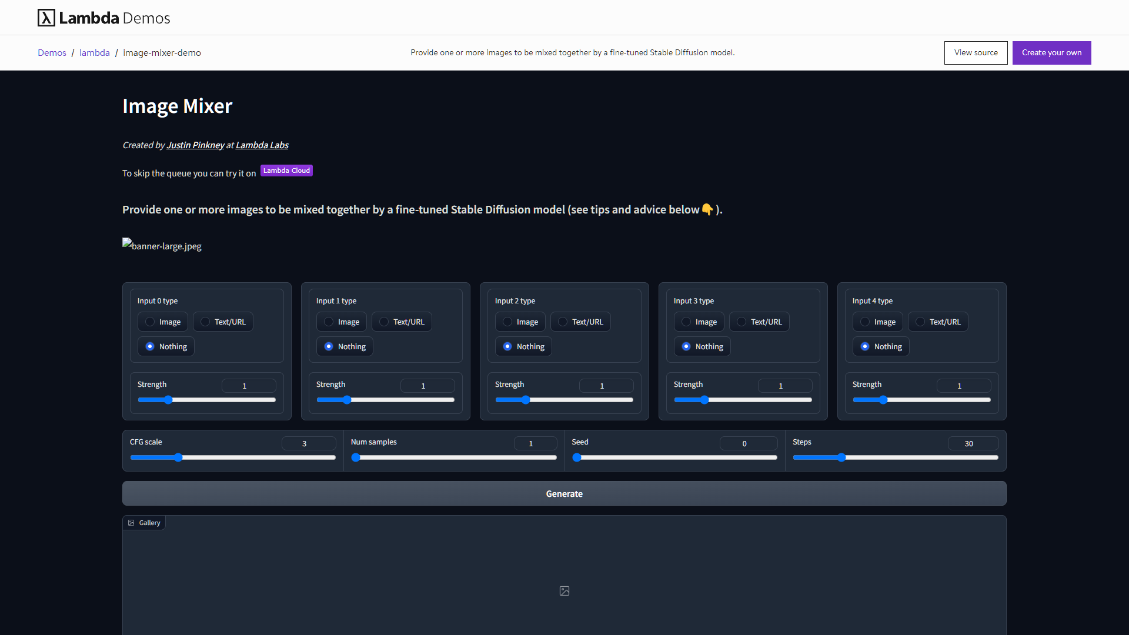Open the Justin Pinkney link
The image size is (1129, 635).
pyautogui.click(x=195, y=145)
